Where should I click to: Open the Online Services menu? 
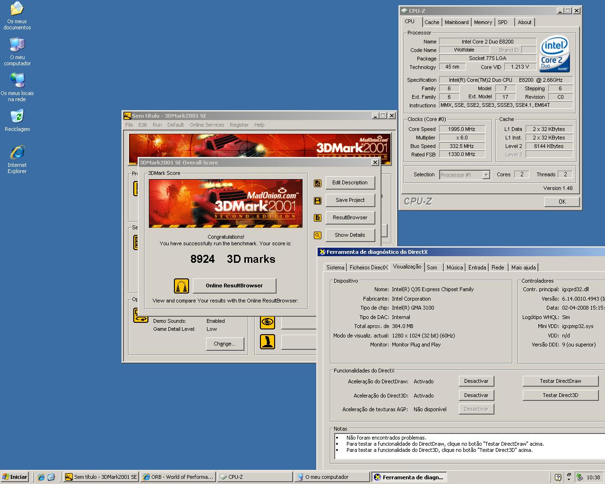point(207,125)
